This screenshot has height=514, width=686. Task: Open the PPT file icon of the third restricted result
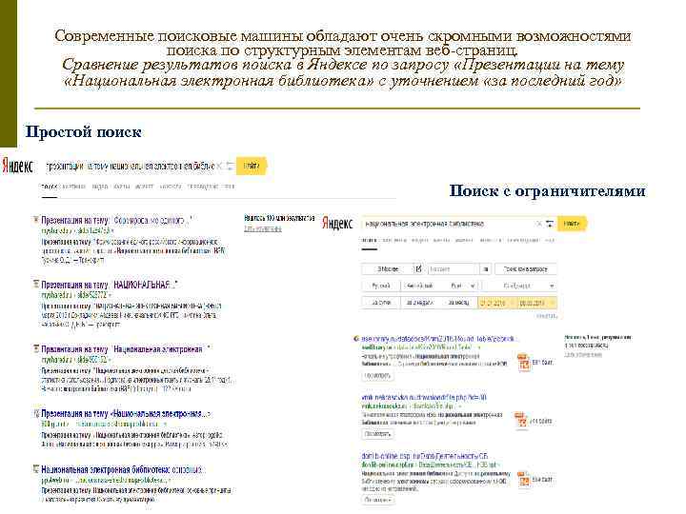pyautogui.click(x=522, y=479)
